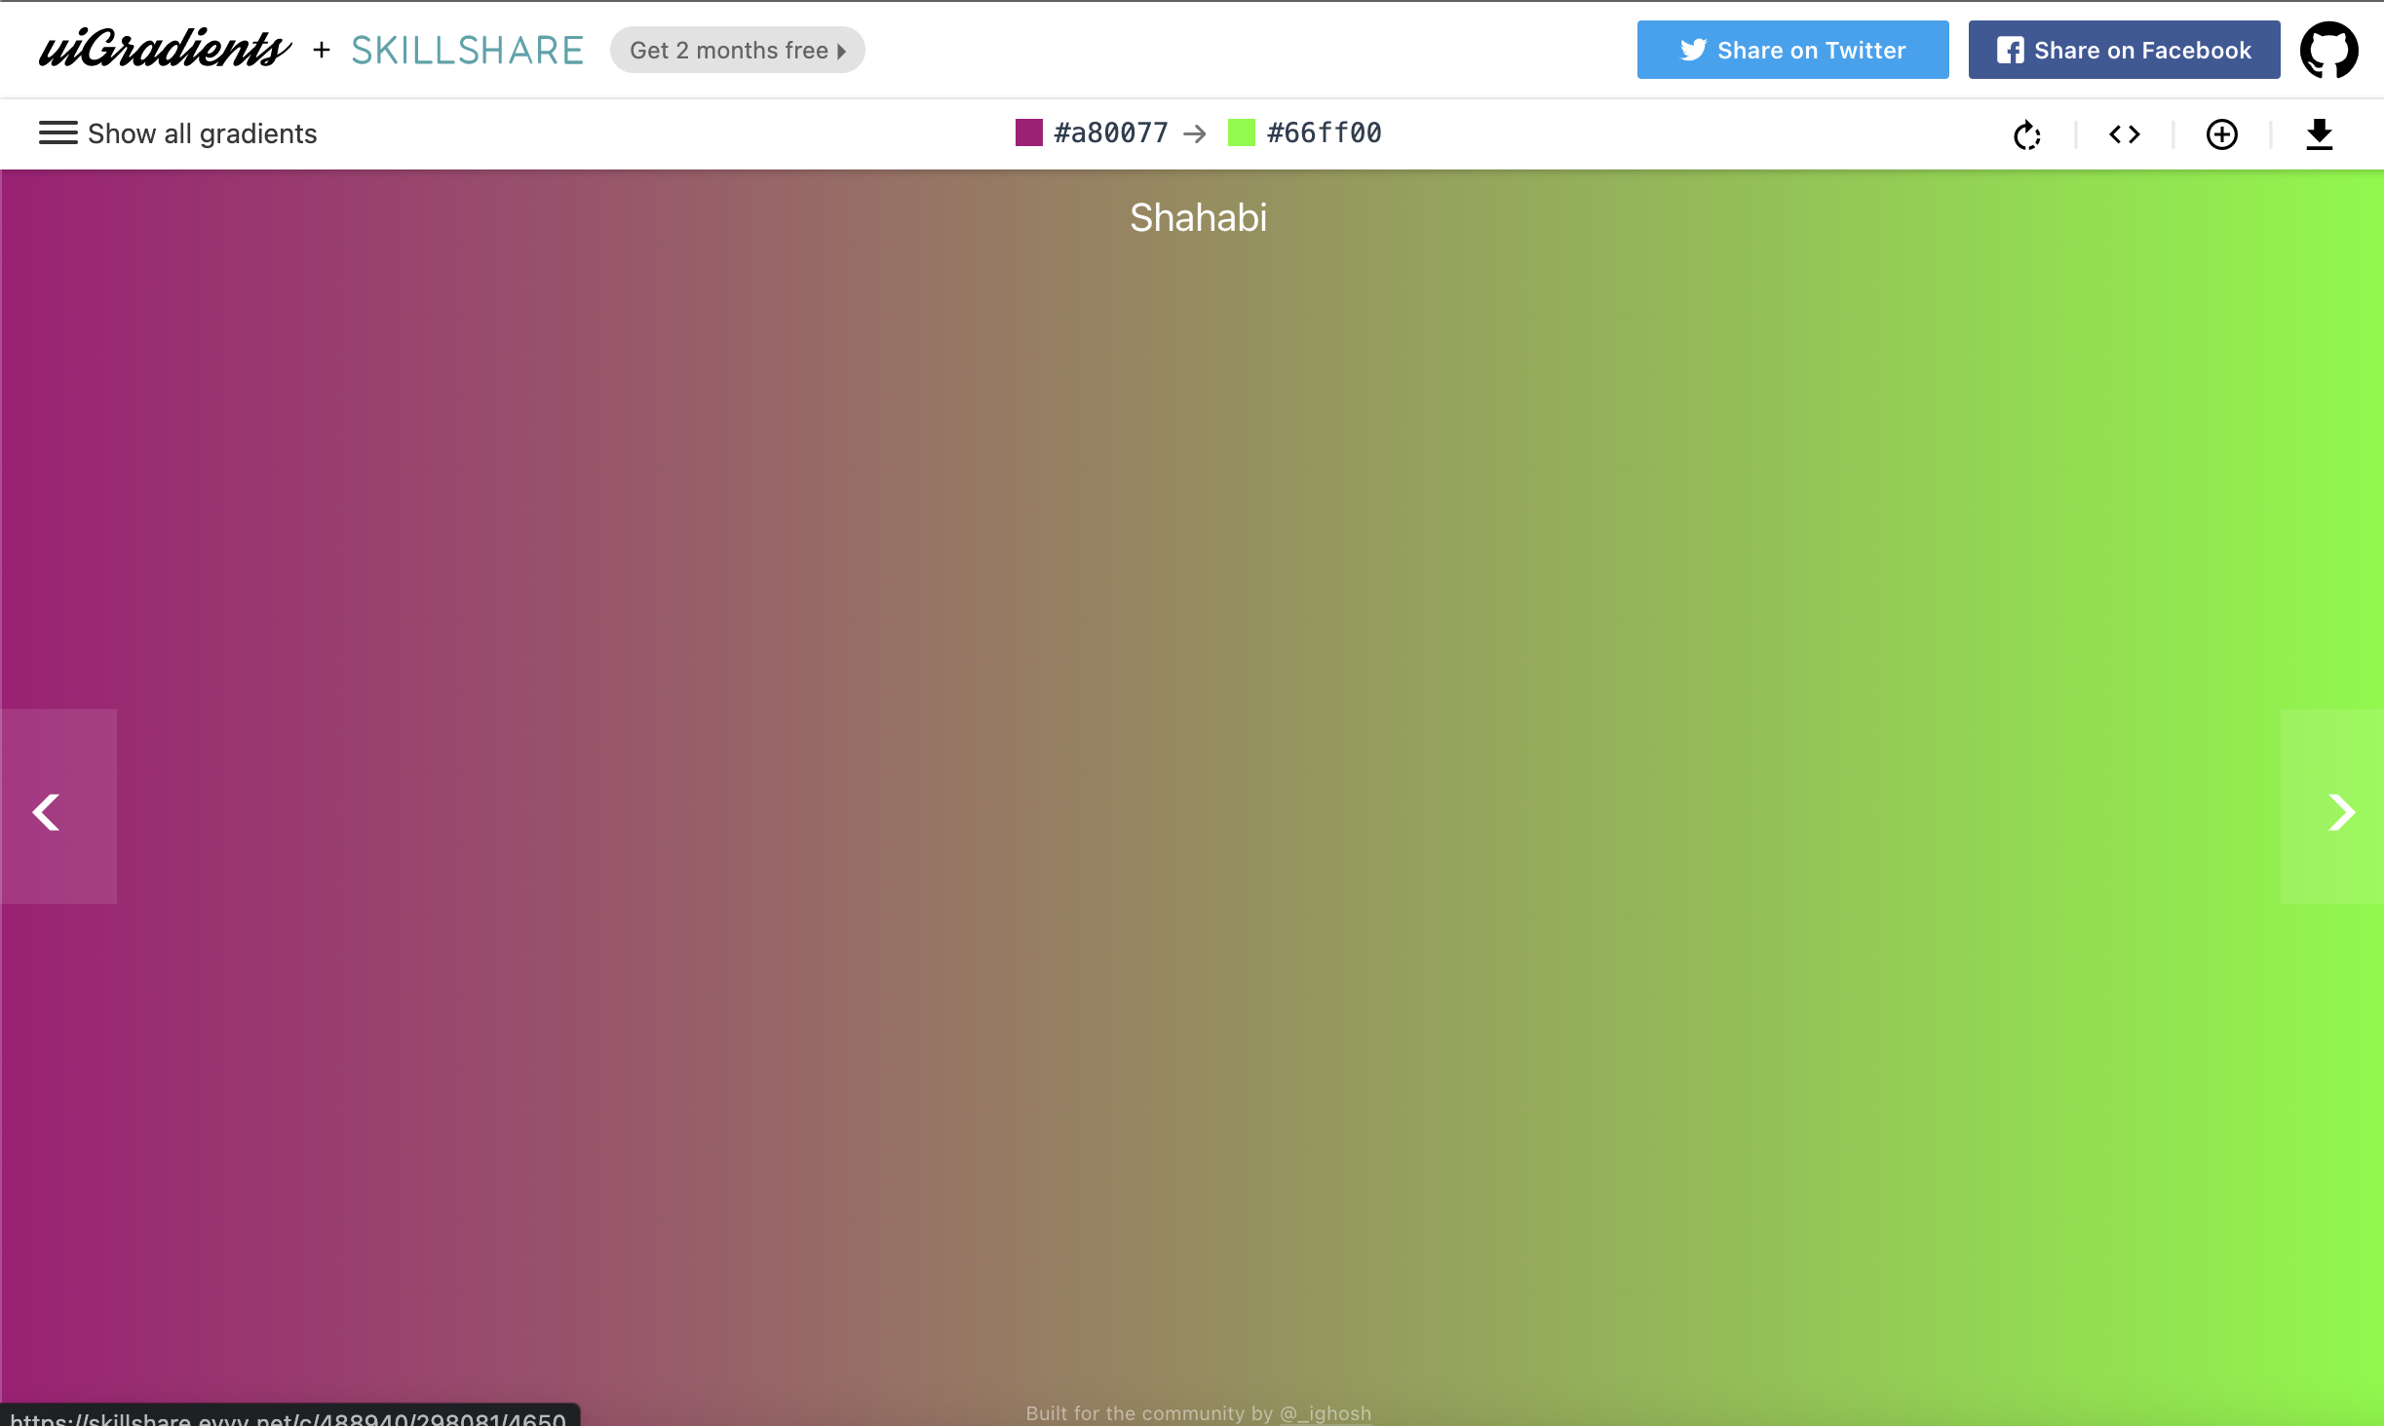
Task: Rotate the gradient direction
Action: coord(2027,134)
